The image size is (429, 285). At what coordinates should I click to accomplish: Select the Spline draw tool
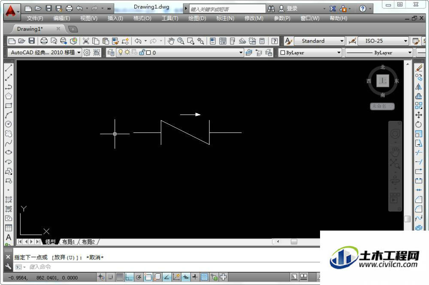pyautogui.click(x=9, y=143)
